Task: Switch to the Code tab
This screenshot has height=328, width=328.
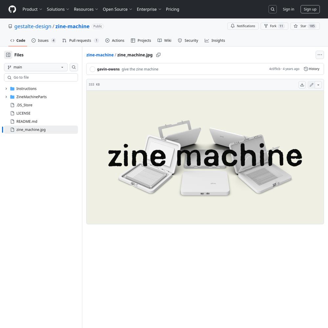Action: pos(18,40)
